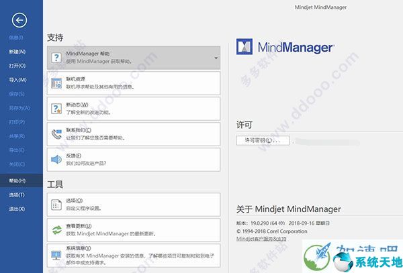Select 导入(M) in the sidebar
This screenshot has height=273, width=403.
tap(17, 80)
